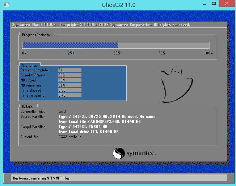Viewport: 236px width, 186px height.
Task: Click target partition line '25601 MB'
Action: (83, 127)
